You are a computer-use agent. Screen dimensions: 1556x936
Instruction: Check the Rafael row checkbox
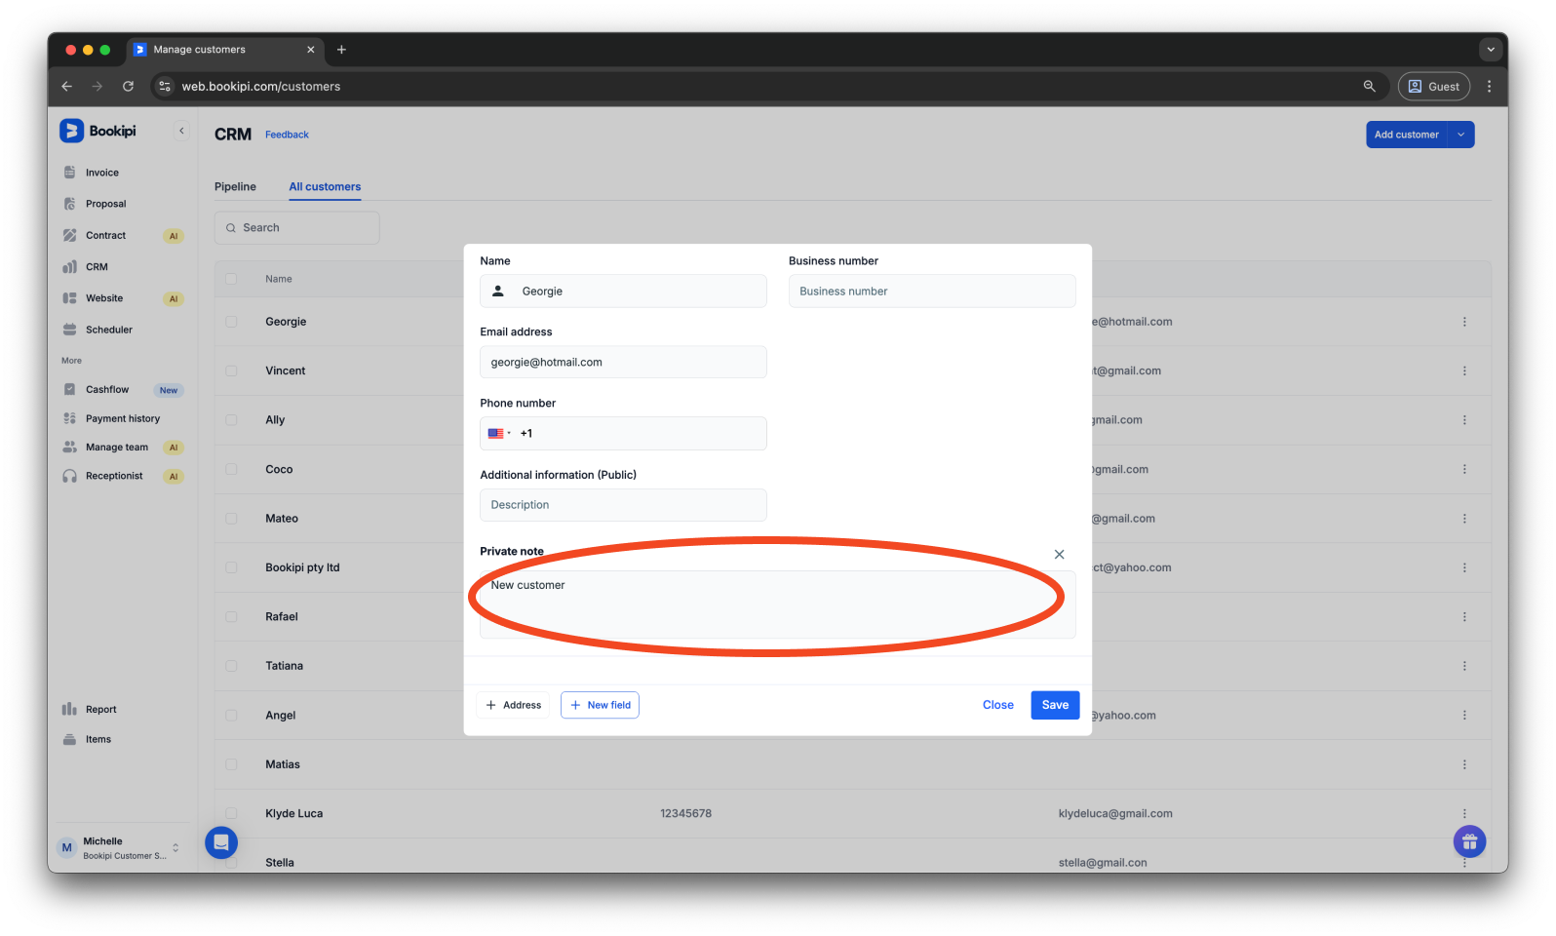(x=231, y=617)
